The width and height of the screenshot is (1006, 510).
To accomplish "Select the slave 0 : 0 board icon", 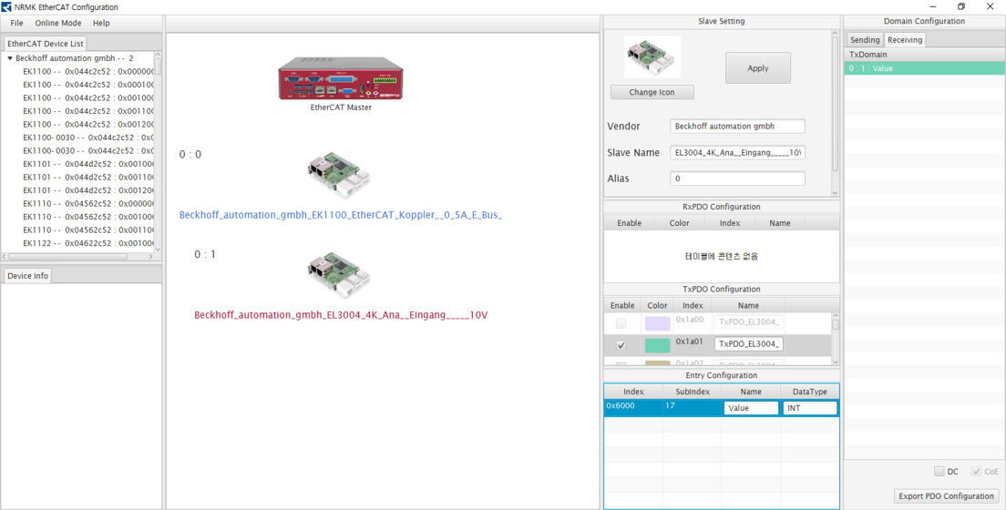I will coord(339,175).
